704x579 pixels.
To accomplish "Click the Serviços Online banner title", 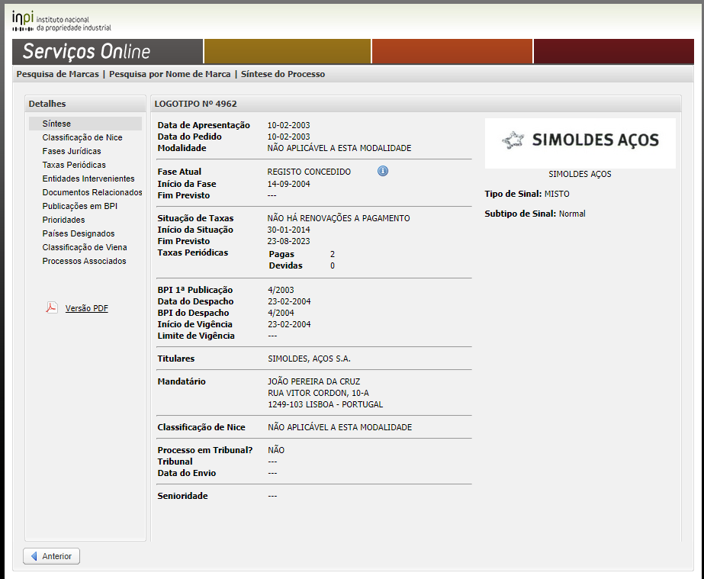I will click(x=87, y=51).
